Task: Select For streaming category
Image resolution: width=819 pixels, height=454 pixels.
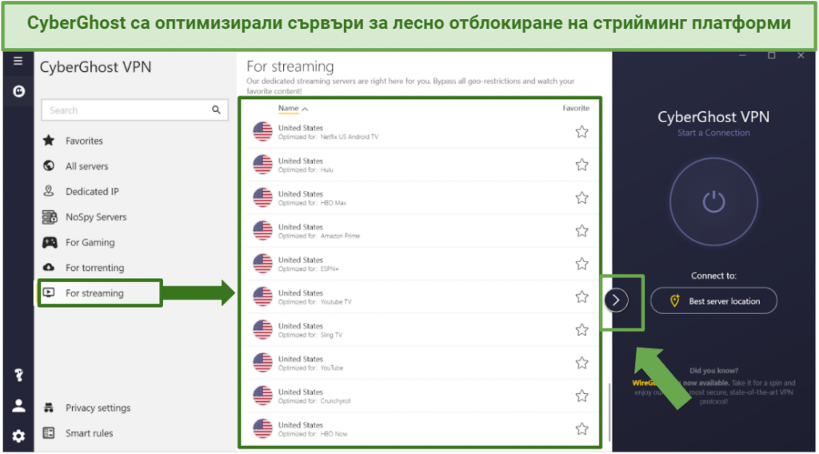Action: 94,293
